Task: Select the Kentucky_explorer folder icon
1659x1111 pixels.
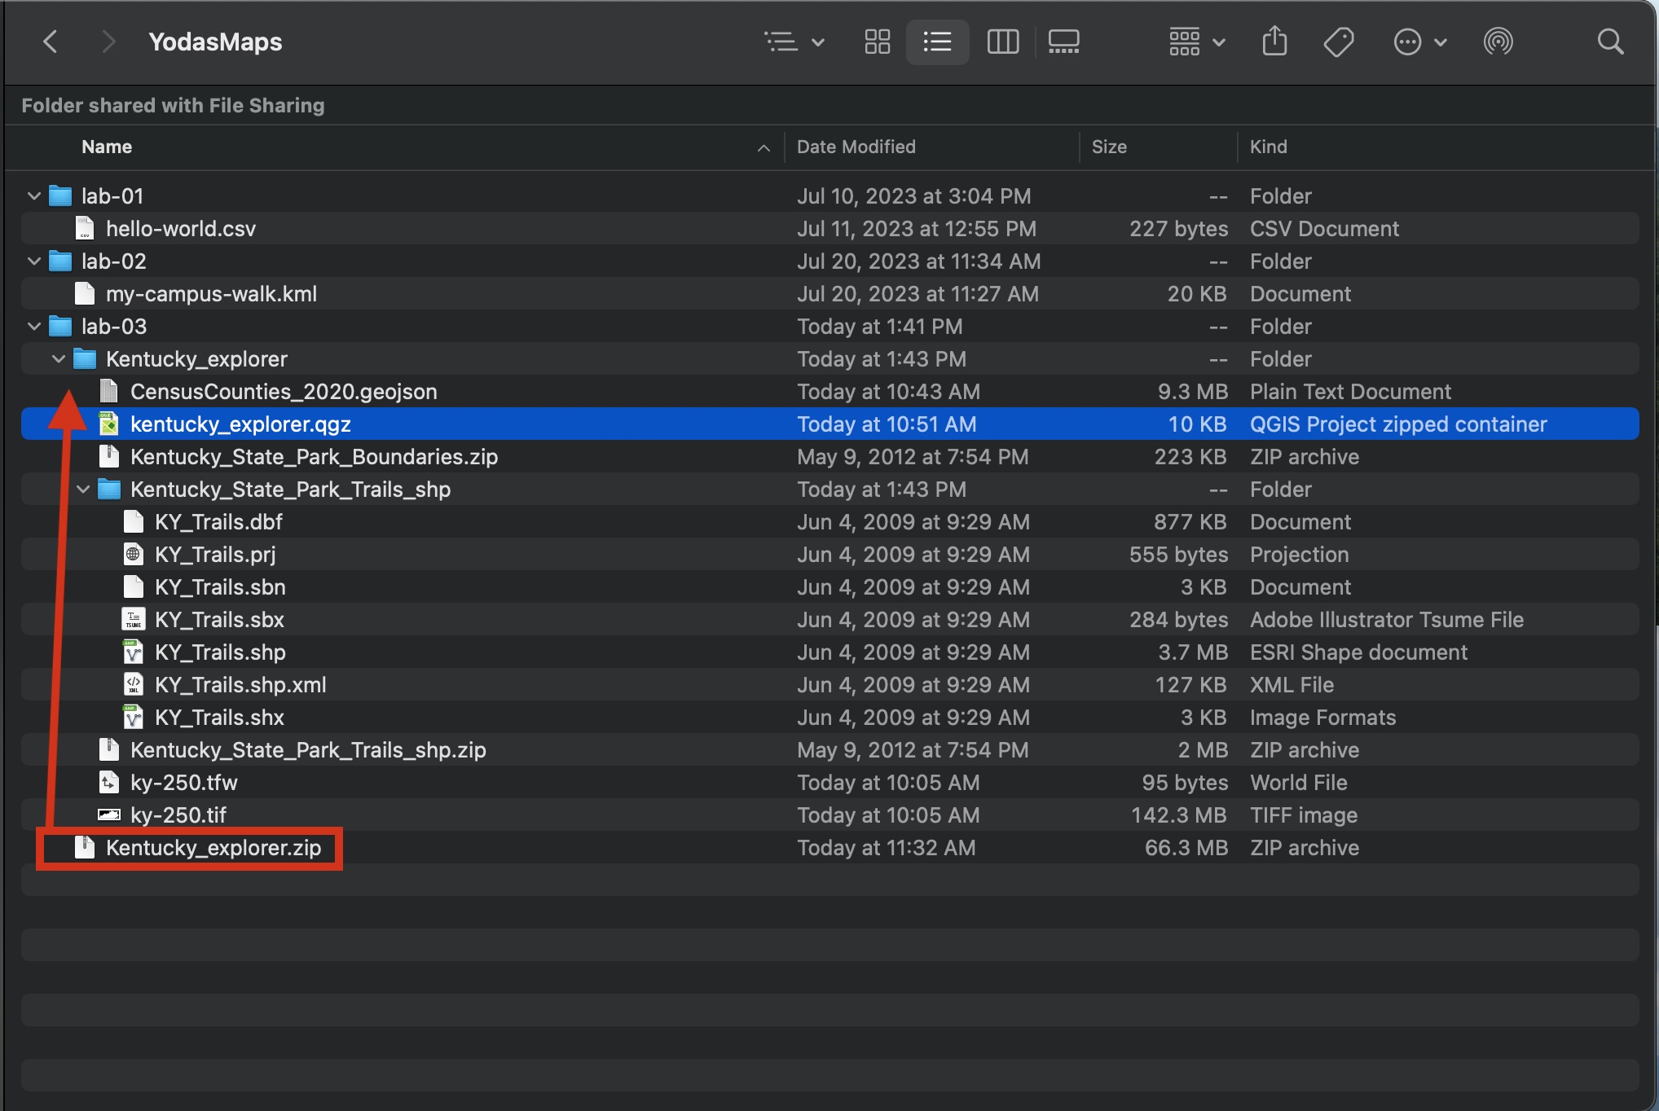Action: [x=85, y=359]
